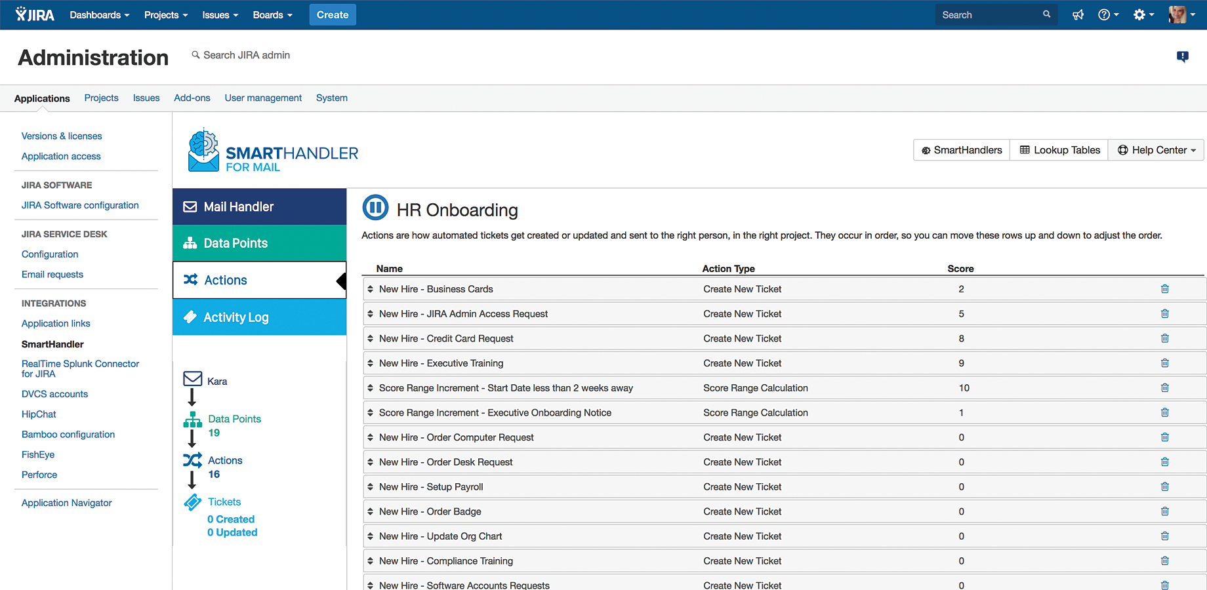Open the help question mark menu
The height and width of the screenshot is (590, 1207).
[x=1108, y=14]
